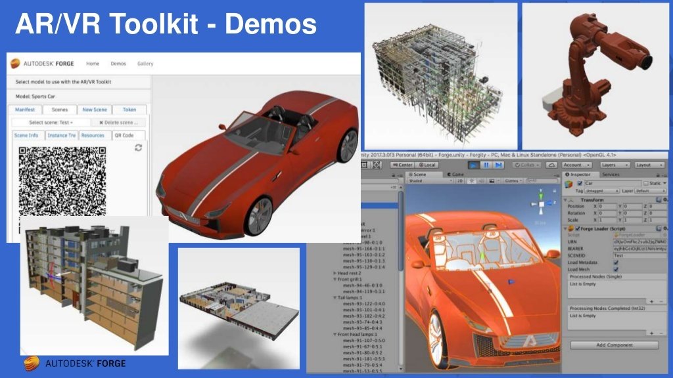This screenshot has width=673, height=378.
Task: Collapse the Front grill:1 node
Action: pyautogui.click(x=335, y=279)
